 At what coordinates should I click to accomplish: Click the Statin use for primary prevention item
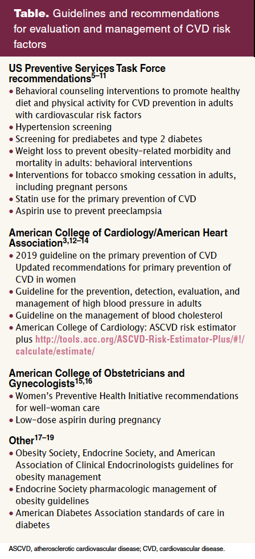pos(105,199)
